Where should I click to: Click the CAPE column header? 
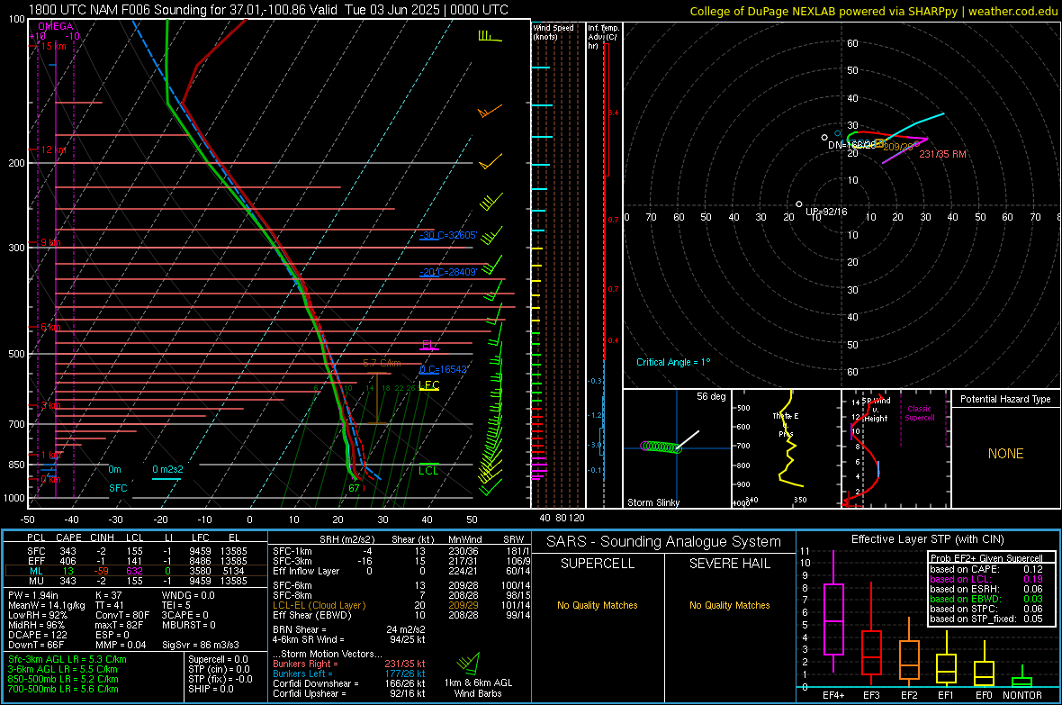[x=68, y=538]
